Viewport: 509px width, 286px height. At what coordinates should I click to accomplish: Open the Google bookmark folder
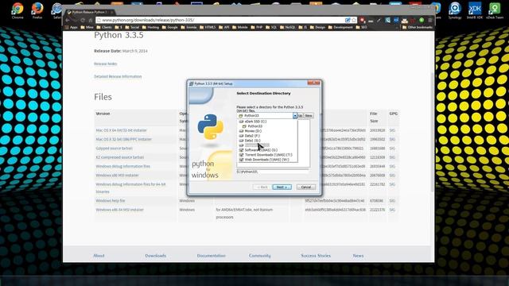coord(169,27)
